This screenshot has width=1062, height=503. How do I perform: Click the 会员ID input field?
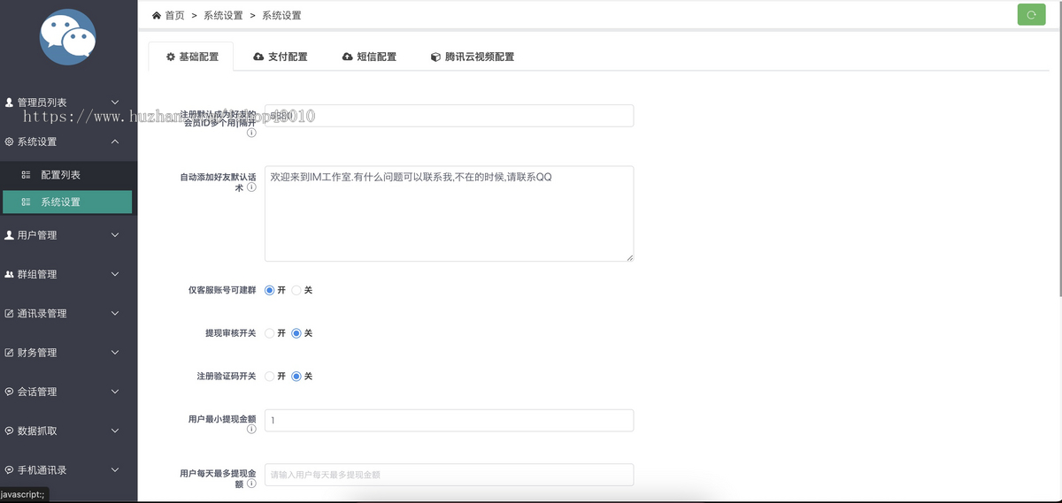[x=449, y=116]
